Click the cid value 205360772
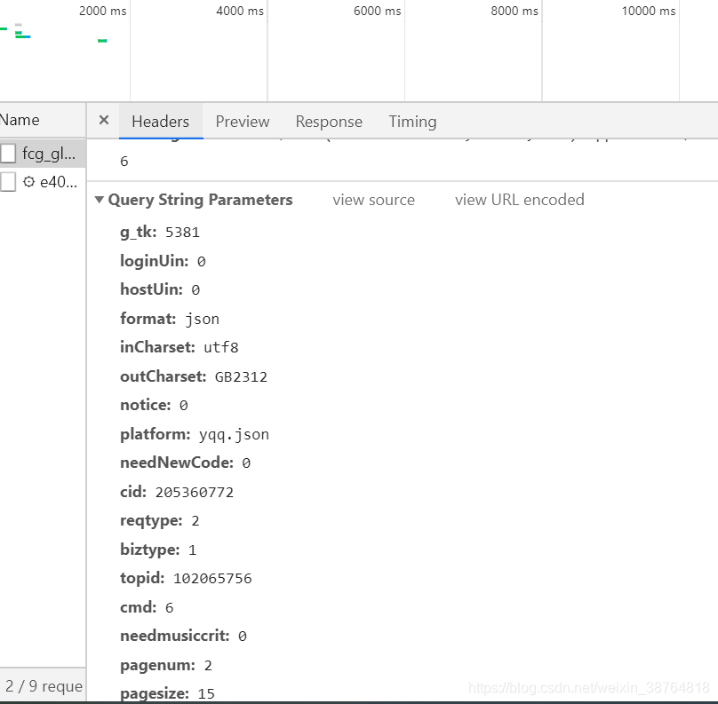The image size is (718, 704). point(195,492)
